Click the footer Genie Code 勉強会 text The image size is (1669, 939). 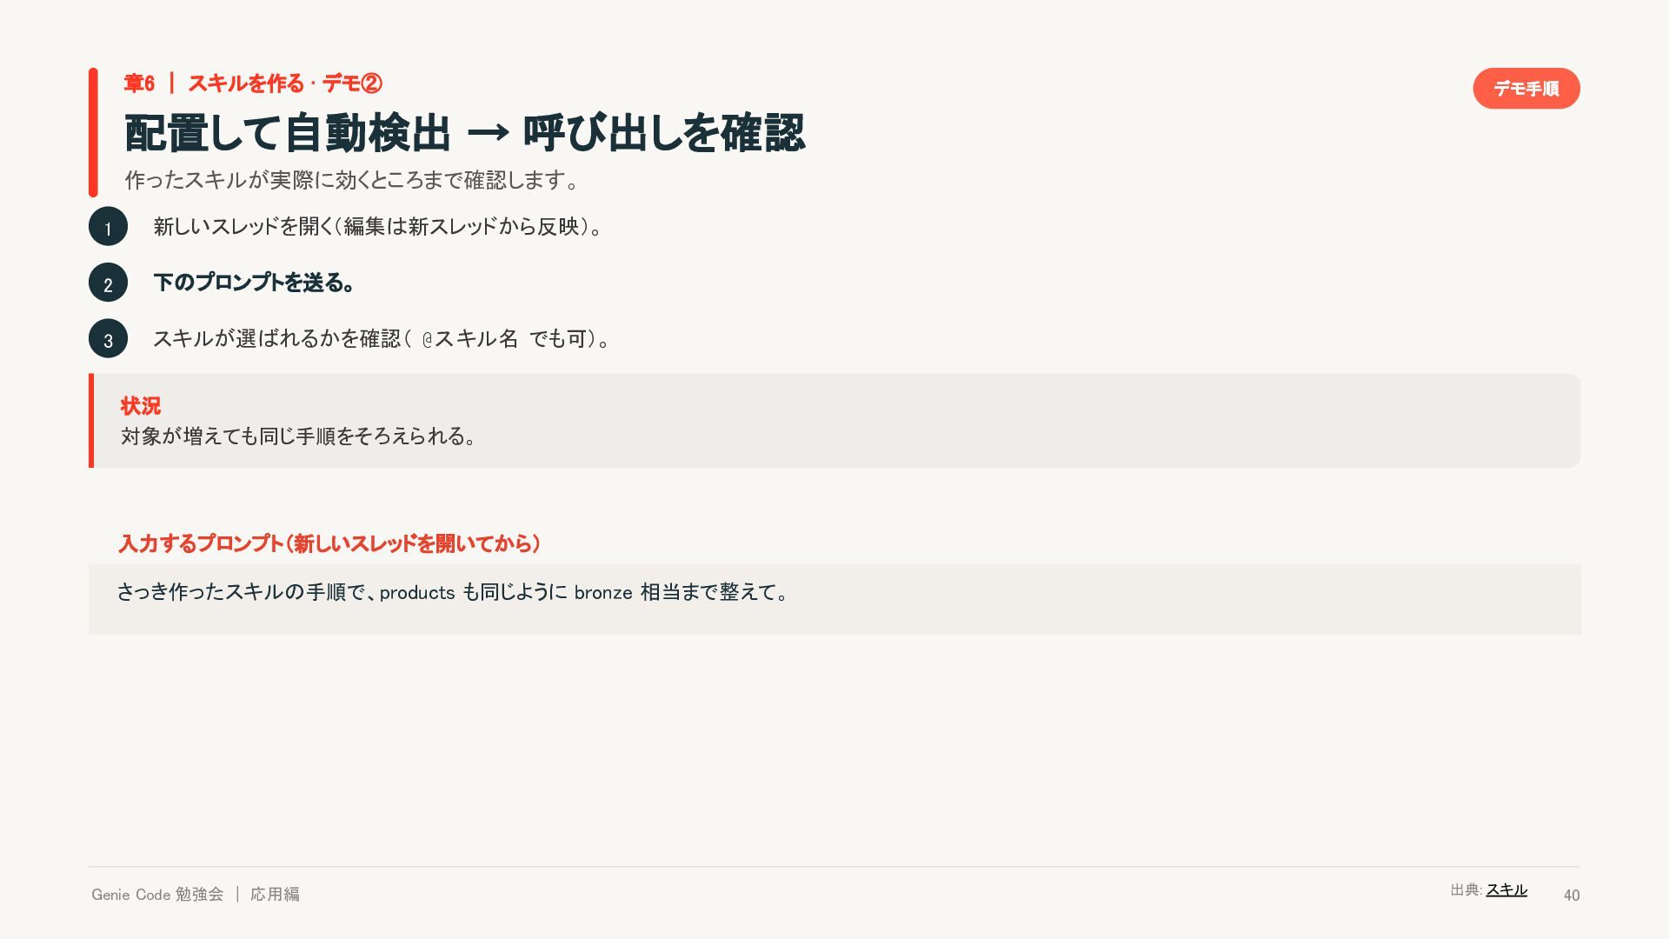click(157, 894)
